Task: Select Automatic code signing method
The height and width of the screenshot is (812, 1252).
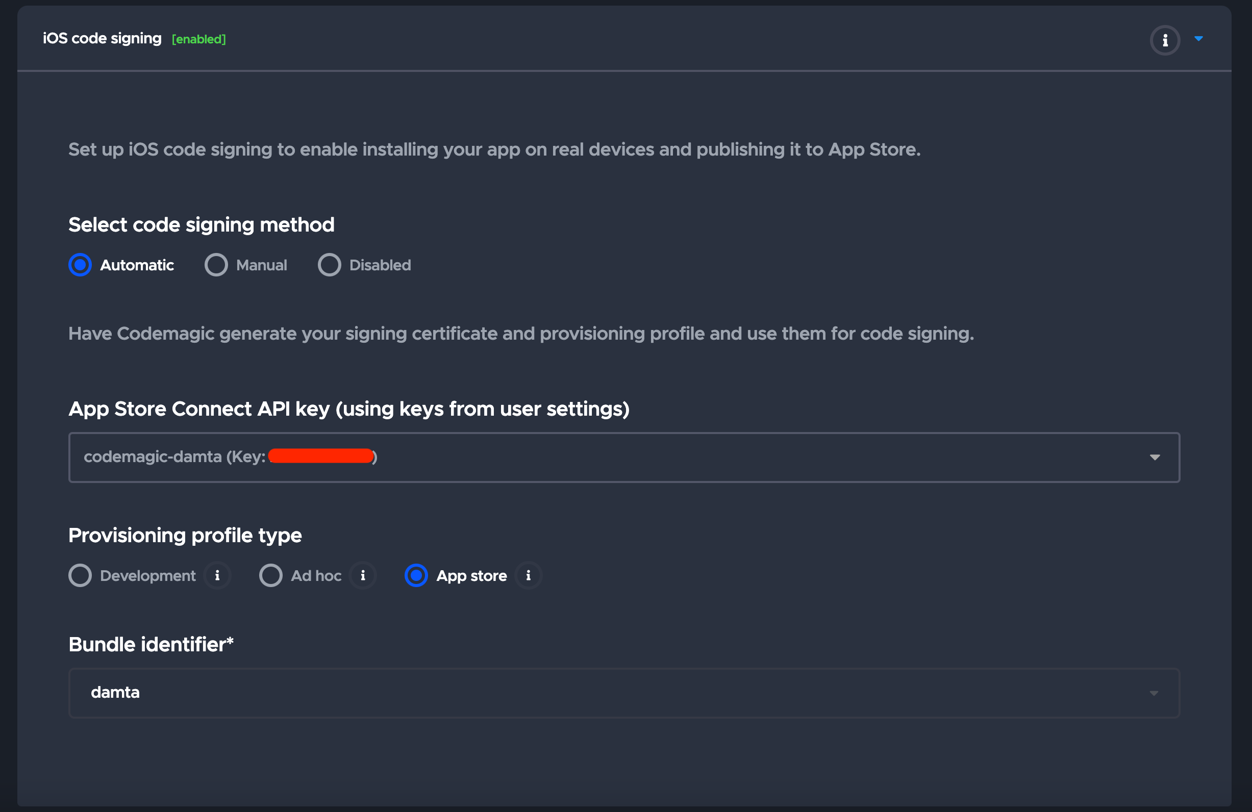Action: tap(80, 265)
